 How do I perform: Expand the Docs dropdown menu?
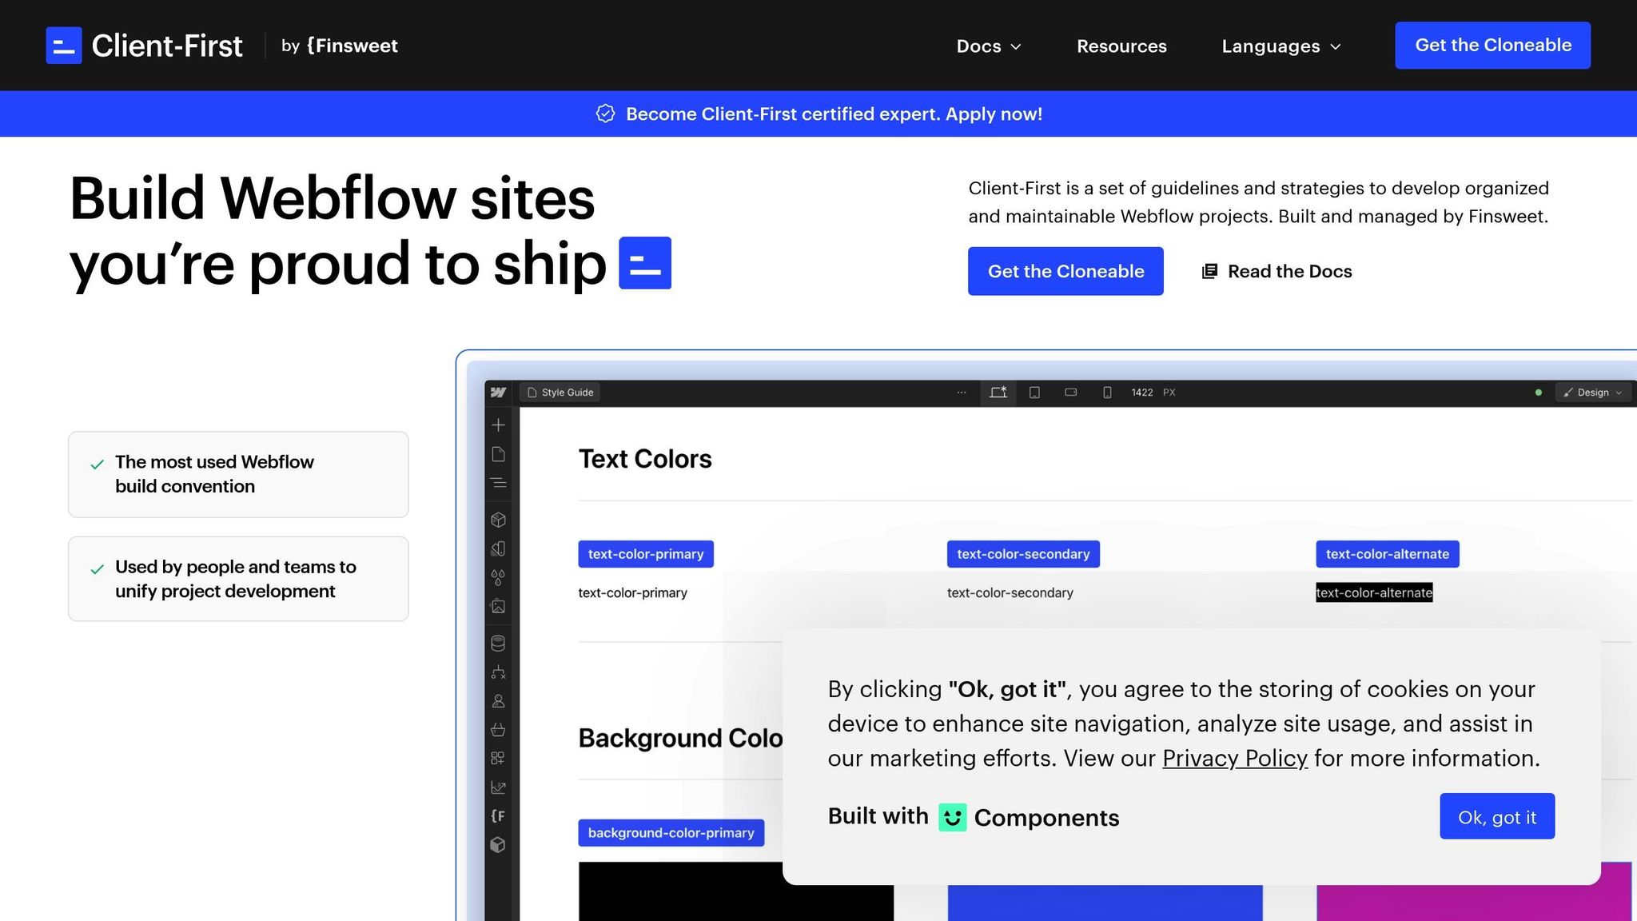click(989, 46)
